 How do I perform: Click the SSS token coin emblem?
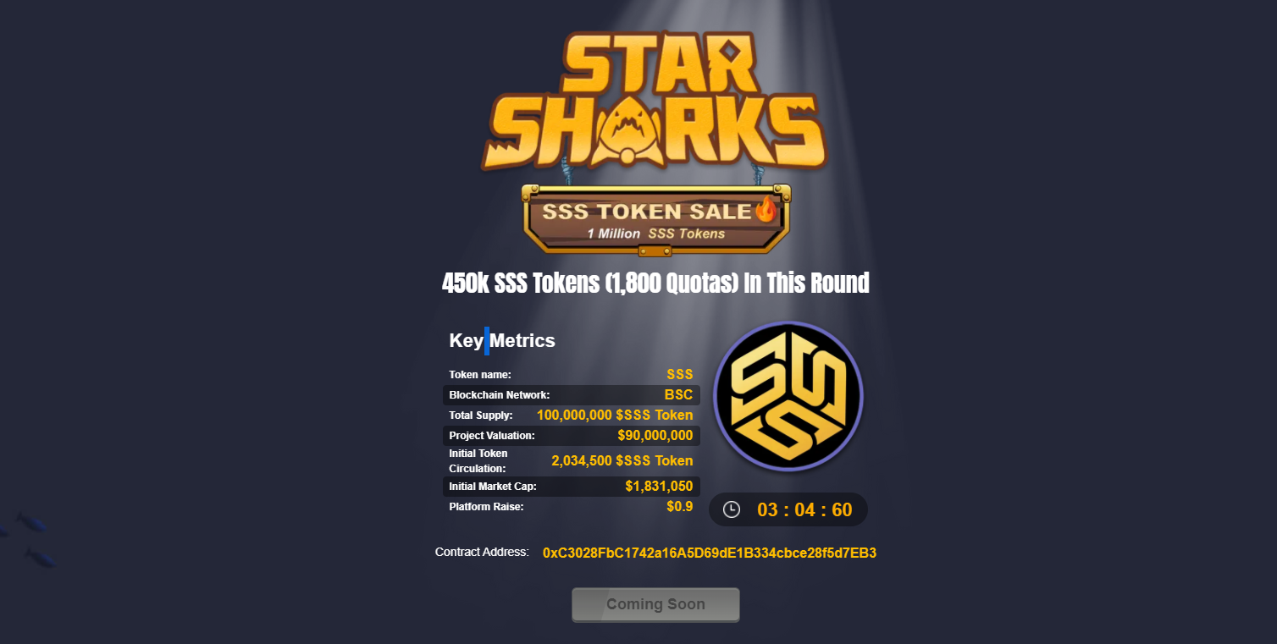click(788, 397)
